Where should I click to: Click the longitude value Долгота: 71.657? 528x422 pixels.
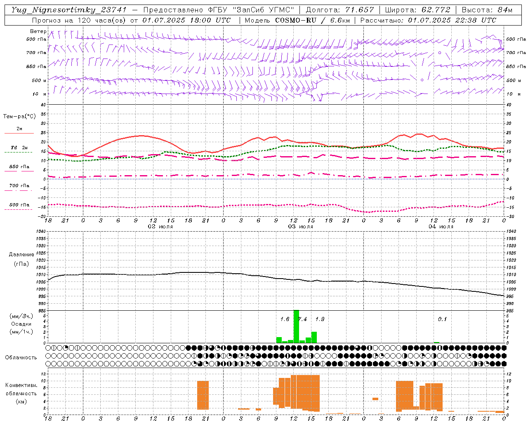(x=340, y=10)
